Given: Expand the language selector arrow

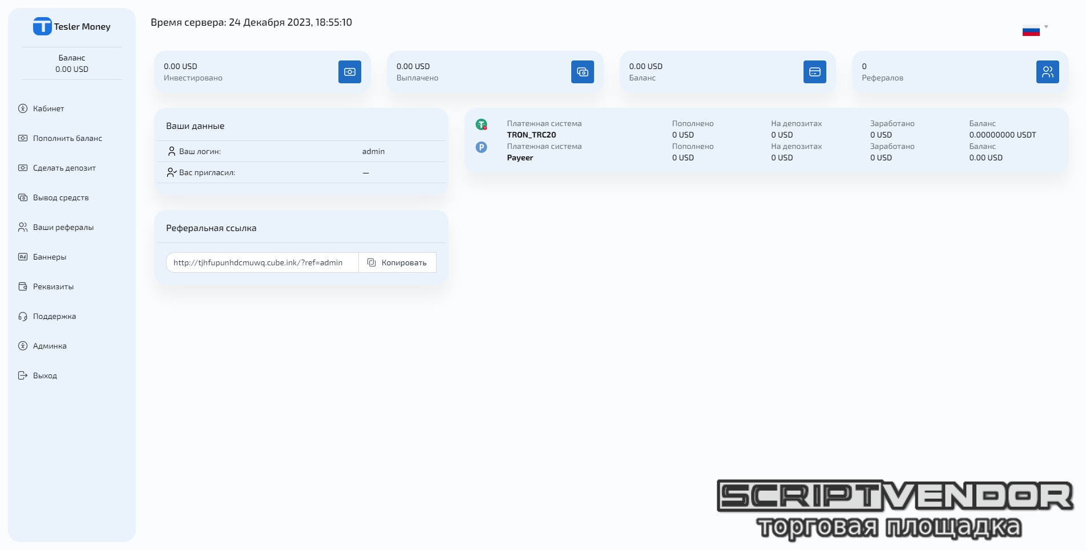Looking at the screenshot, I should point(1046,27).
